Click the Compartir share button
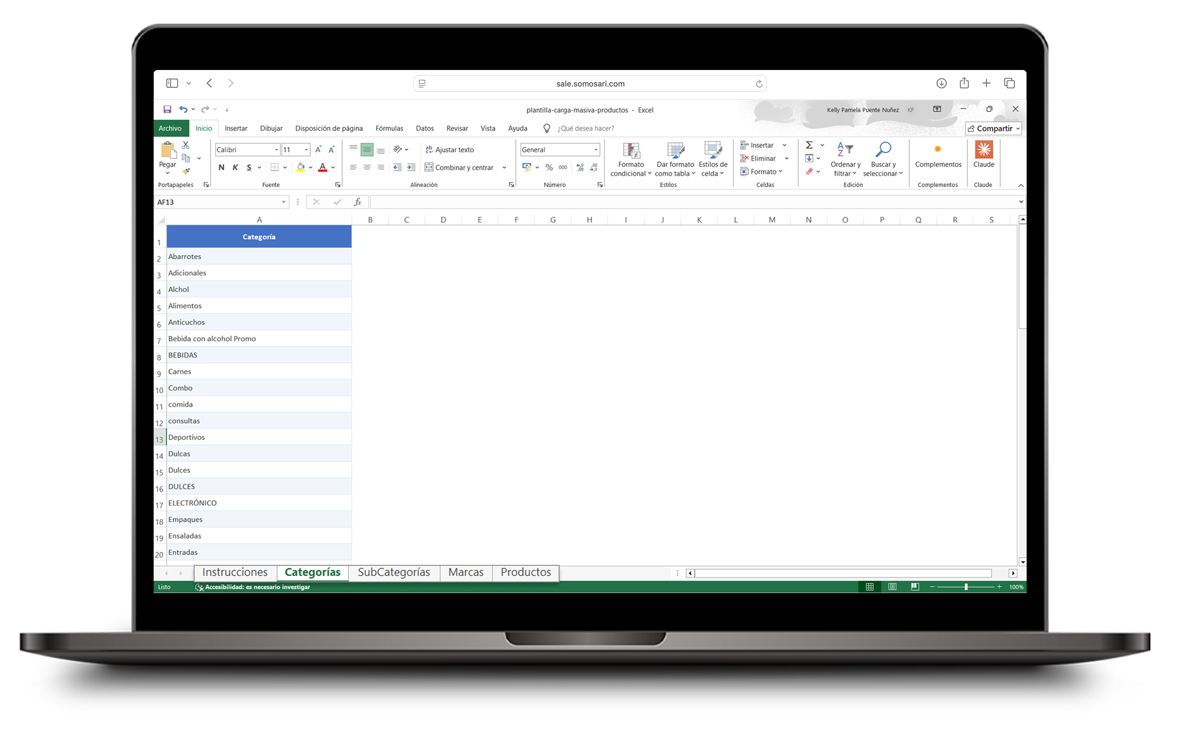The height and width of the screenshot is (735, 1200). (x=994, y=128)
